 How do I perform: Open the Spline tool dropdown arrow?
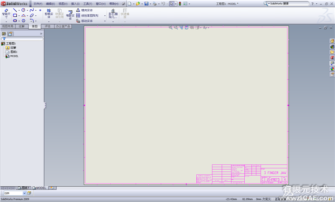[x=36, y=10]
